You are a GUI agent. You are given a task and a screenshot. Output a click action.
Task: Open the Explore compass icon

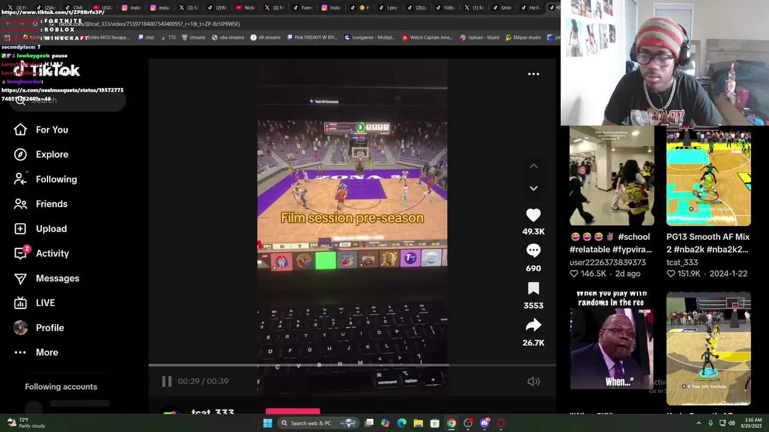[x=20, y=154]
